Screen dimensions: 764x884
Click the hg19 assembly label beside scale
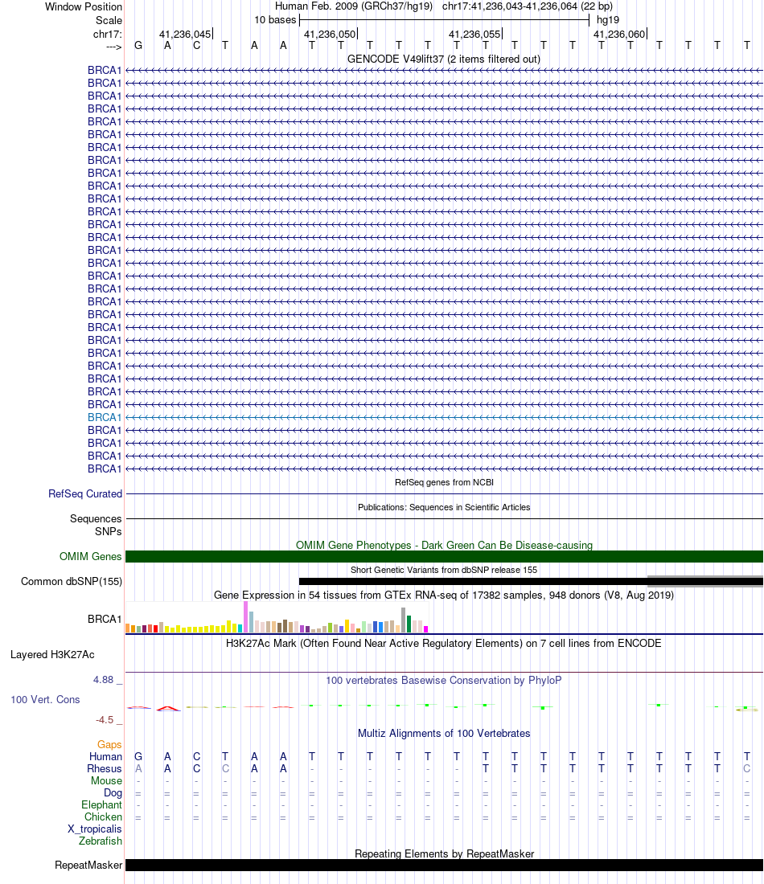point(608,20)
